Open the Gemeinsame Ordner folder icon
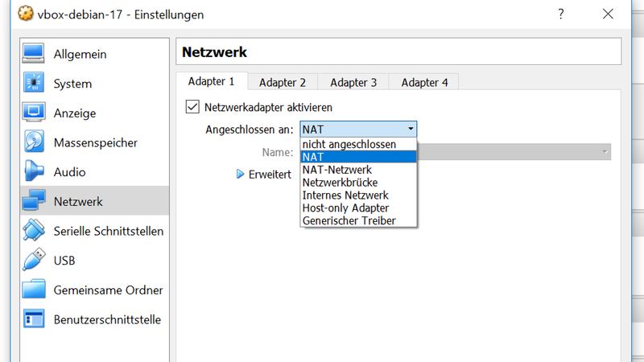The height and width of the screenshot is (362, 644). [x=33, y=289]
